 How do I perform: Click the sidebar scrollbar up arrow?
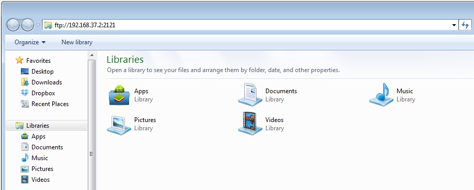pos(92,55)
